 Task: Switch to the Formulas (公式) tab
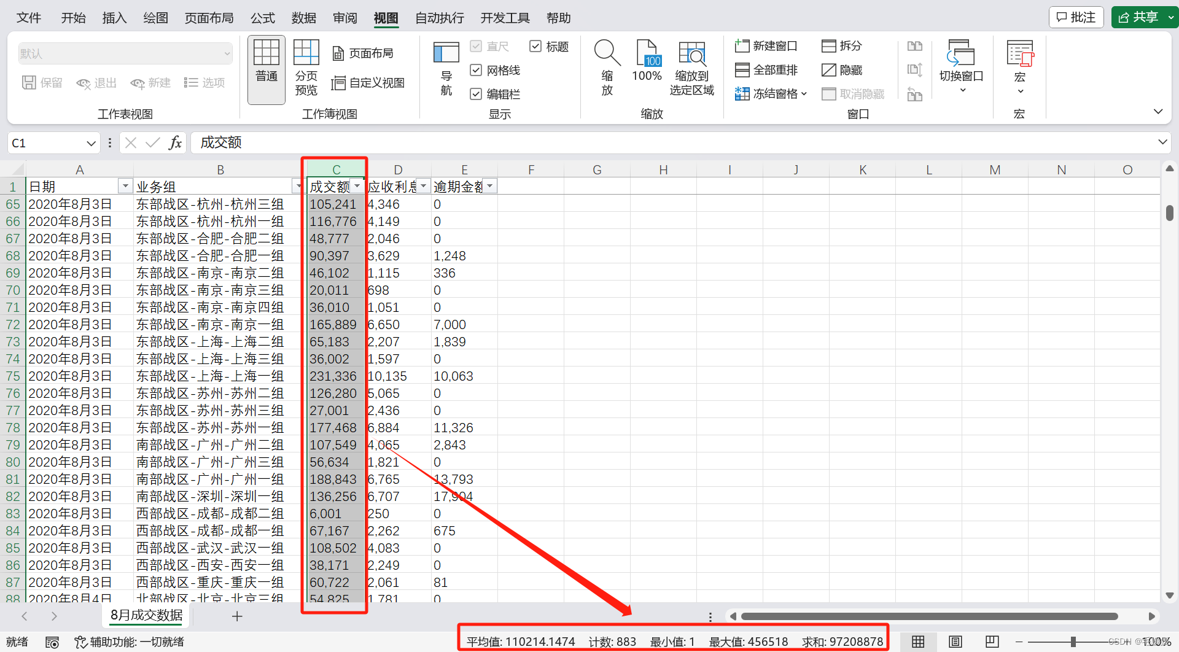(x=263, y=18)
